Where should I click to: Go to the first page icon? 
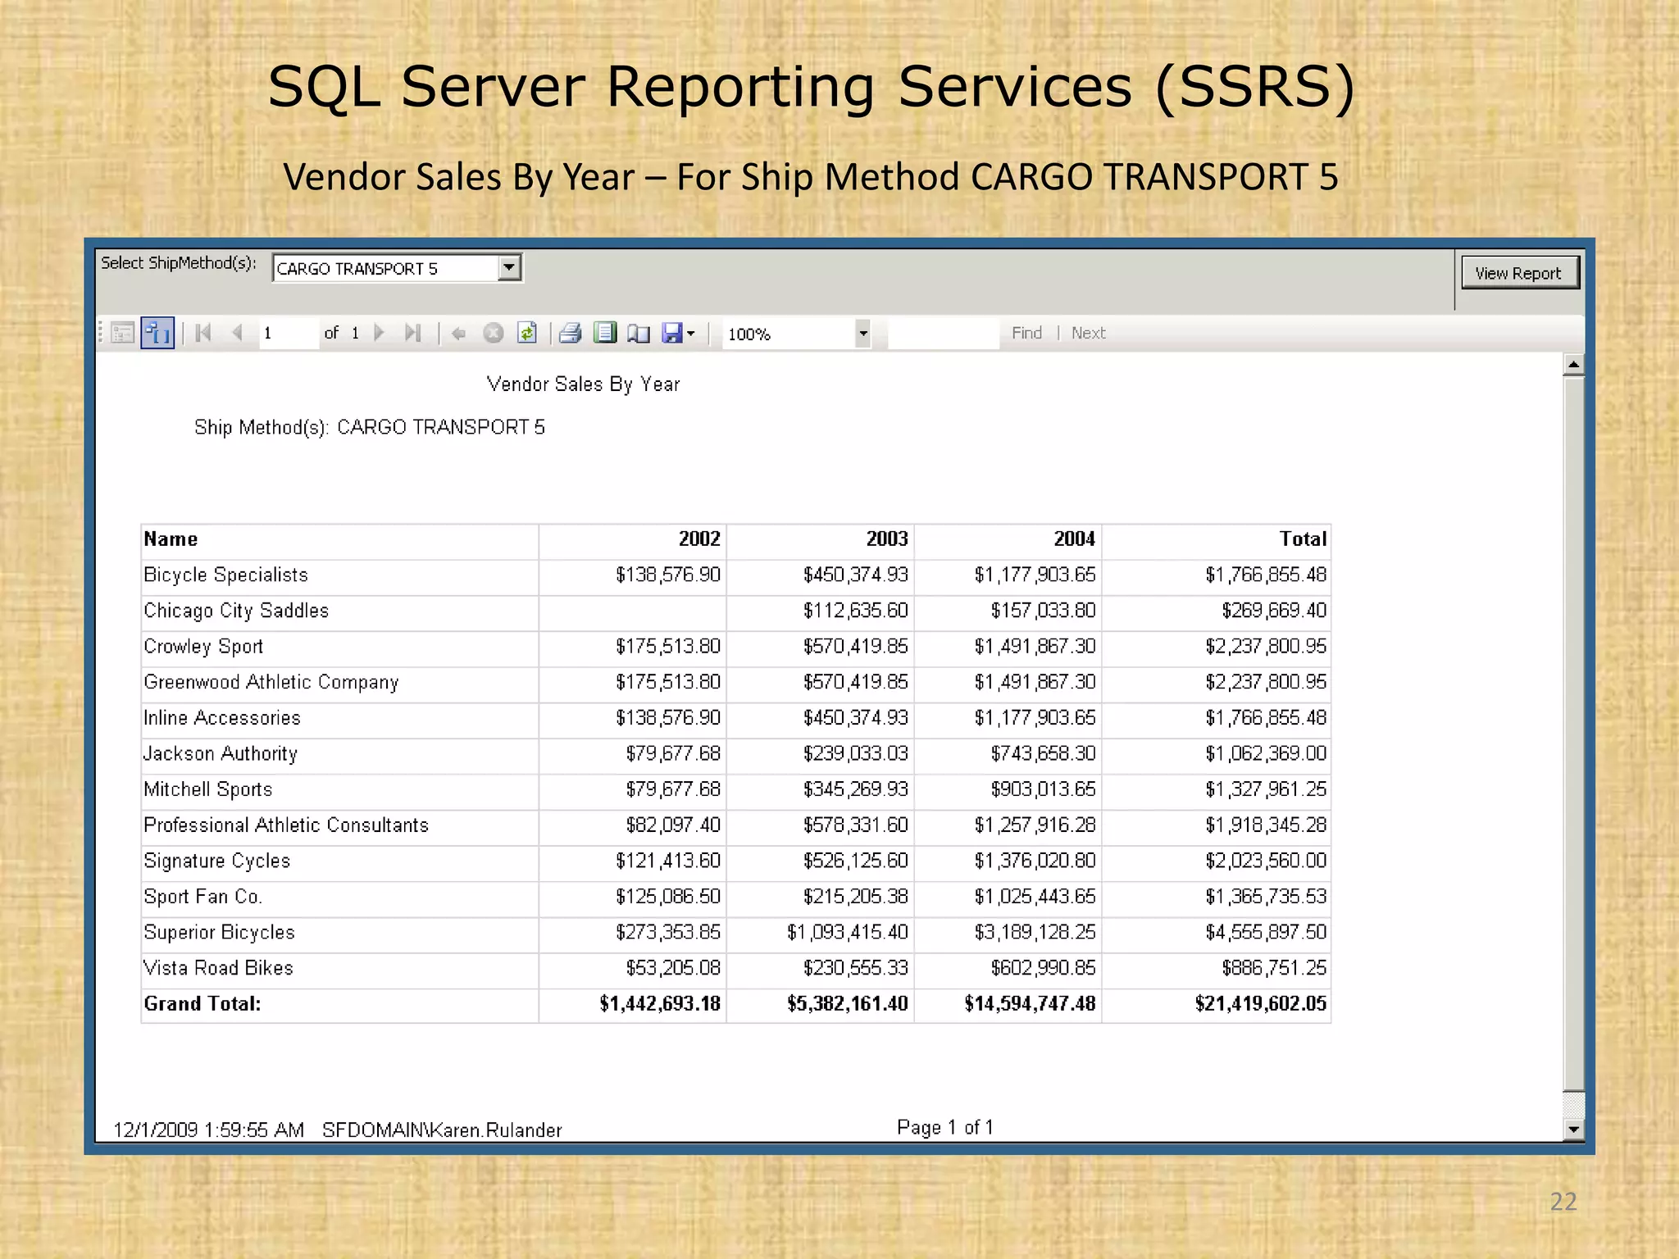click(x=203, y=333)
